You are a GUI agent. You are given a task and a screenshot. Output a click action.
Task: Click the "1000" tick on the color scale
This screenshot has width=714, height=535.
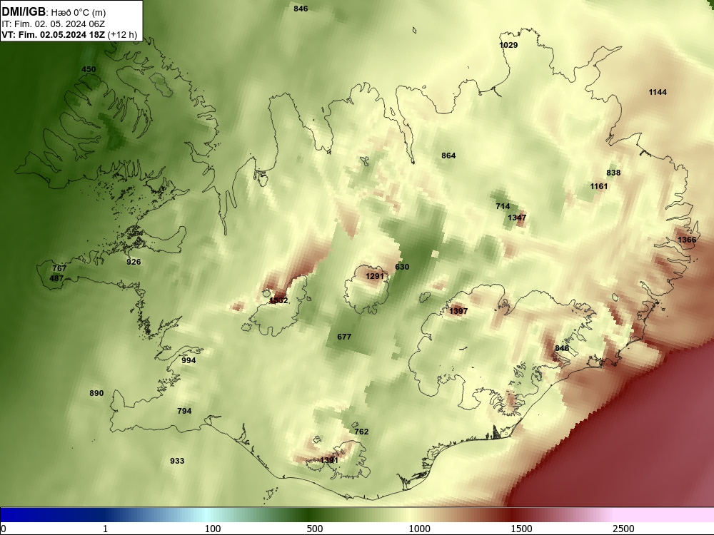click(x=419, y=529)
